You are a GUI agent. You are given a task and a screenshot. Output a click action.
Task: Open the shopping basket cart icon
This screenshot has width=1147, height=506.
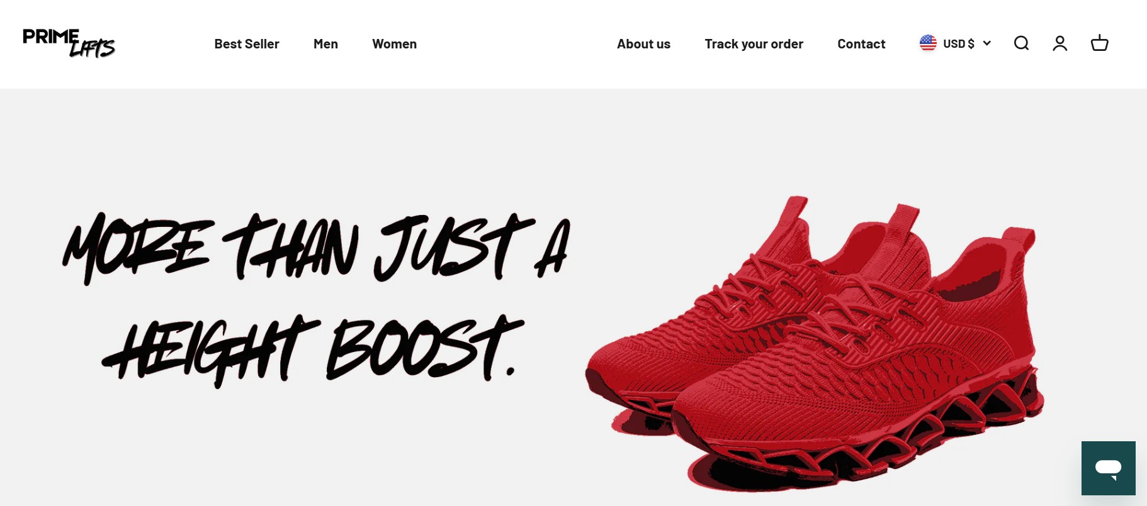pyautogui.click(x=1099, y=43)
